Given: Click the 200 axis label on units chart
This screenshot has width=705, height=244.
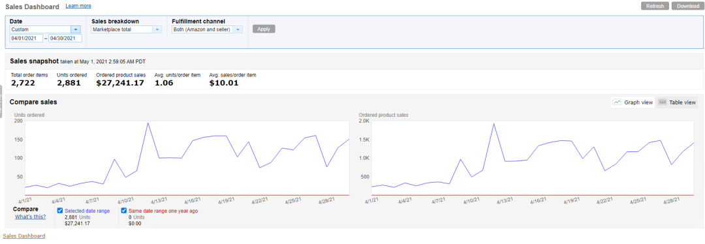Looking at the screenshot, I should pos(18,121).
